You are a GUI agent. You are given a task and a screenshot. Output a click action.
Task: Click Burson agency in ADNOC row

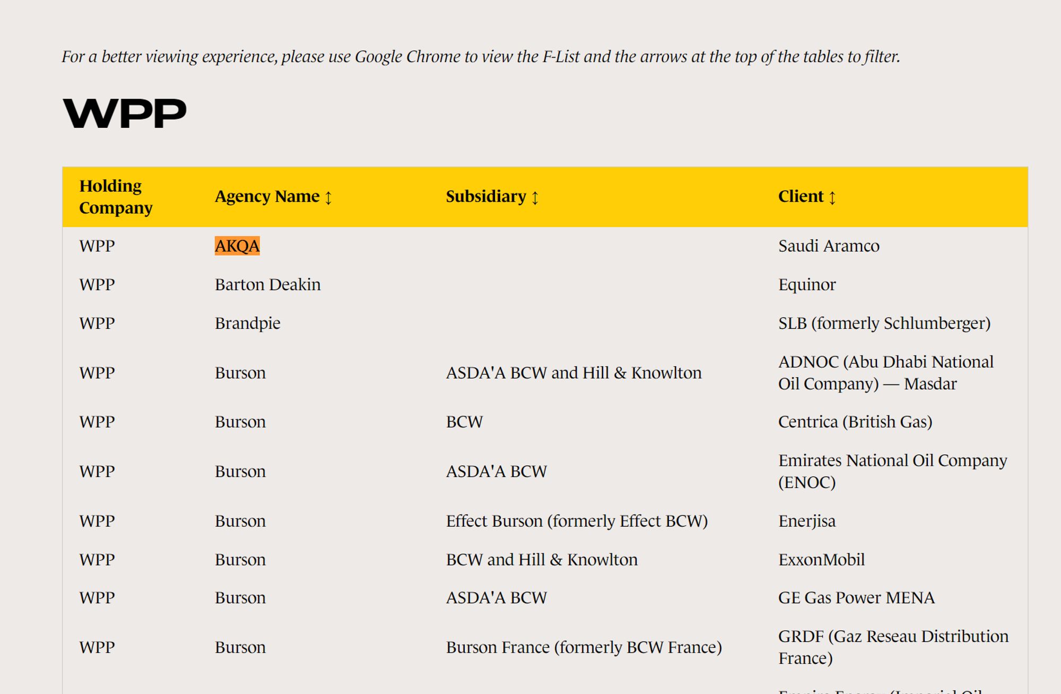point(240,372)
